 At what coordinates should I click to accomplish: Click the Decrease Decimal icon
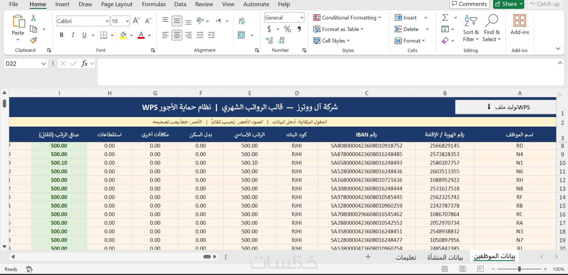pos(281,40)
